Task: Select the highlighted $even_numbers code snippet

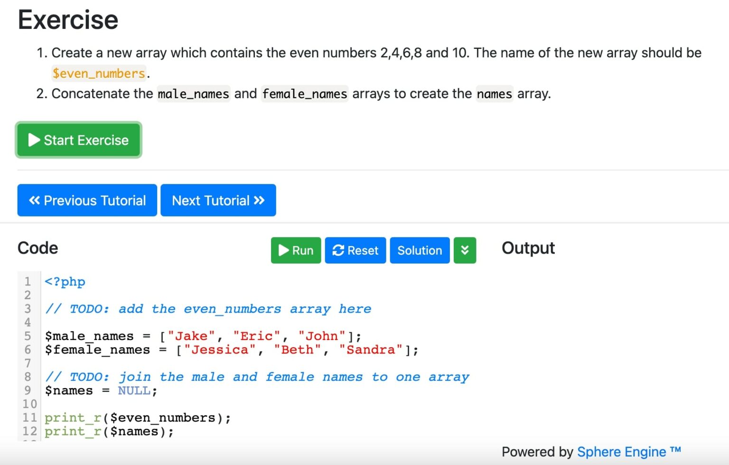Action: pos(99,73)
